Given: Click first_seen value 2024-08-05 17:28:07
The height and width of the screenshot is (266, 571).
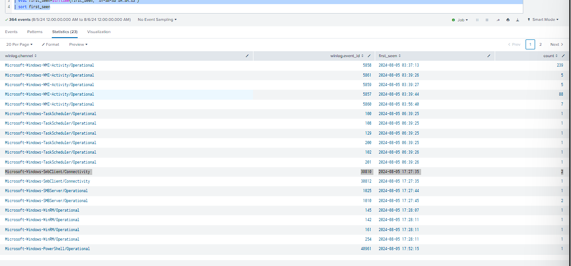Looking at the screenshot, I should coord(399,210).
